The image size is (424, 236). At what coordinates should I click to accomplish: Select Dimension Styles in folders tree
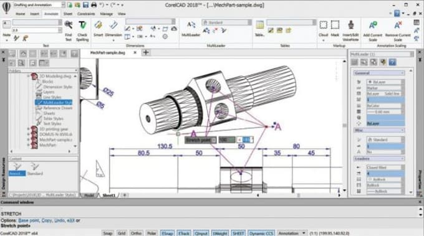pyautogui.click(x=57, y=87)
